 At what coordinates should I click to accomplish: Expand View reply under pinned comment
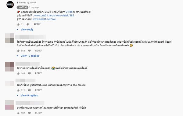25,30
